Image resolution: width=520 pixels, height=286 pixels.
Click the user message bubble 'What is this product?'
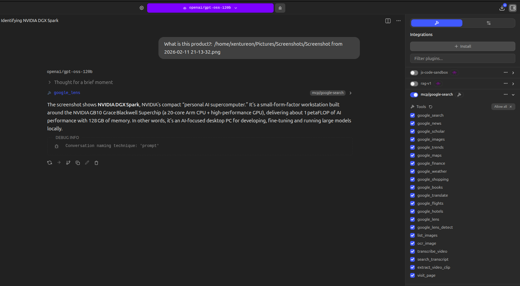[x=259, y=48]
